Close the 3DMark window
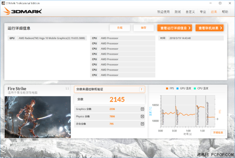This screenshot has height=158, width=235. (230, 3)
